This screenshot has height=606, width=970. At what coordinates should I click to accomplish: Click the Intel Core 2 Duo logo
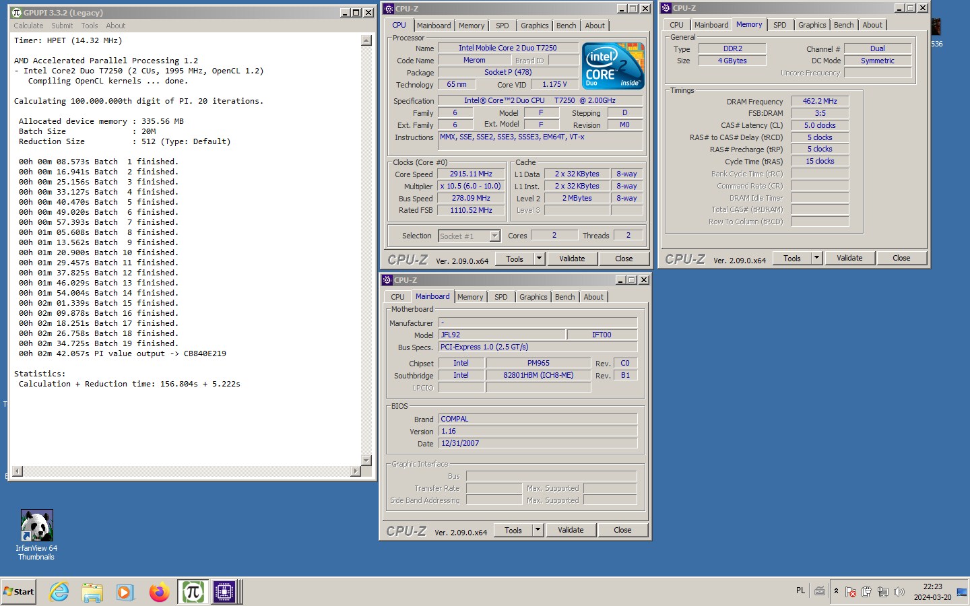pyautogui.click(x=613, y=66)
